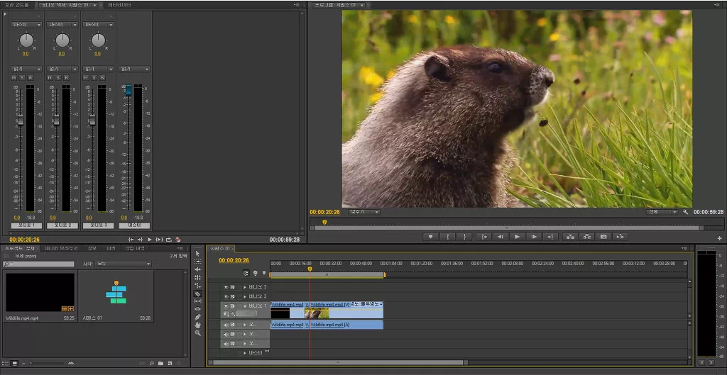Screen dimensions: 727x375
Task: Open the Media Browser tab
Action: click(61, 249)
